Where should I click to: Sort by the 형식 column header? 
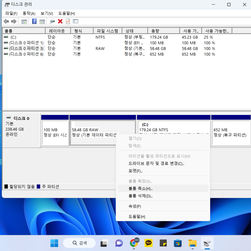coord(82,31)
